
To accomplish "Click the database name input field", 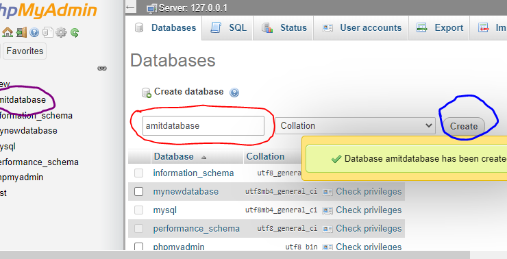I will point(203,126).
